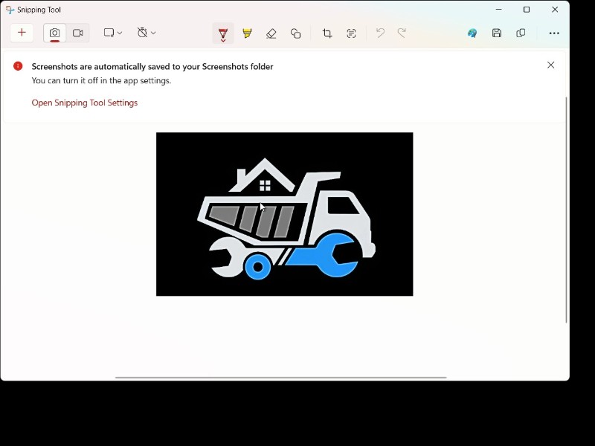Open the delay timer dropdown
Image resolution: width=595 pixels, height=446 pixels.
tap(146, 33)
